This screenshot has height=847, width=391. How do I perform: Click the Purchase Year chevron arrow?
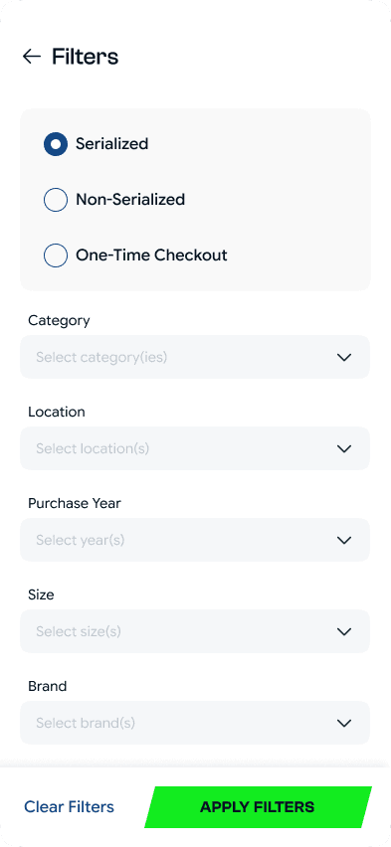(x=344, y=540)
